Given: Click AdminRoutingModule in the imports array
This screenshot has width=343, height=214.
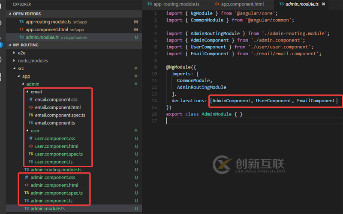Looking at the screenshot, I should tap(201, 87).
